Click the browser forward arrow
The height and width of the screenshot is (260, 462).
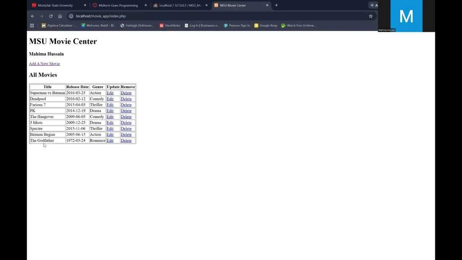click(42, 16)
